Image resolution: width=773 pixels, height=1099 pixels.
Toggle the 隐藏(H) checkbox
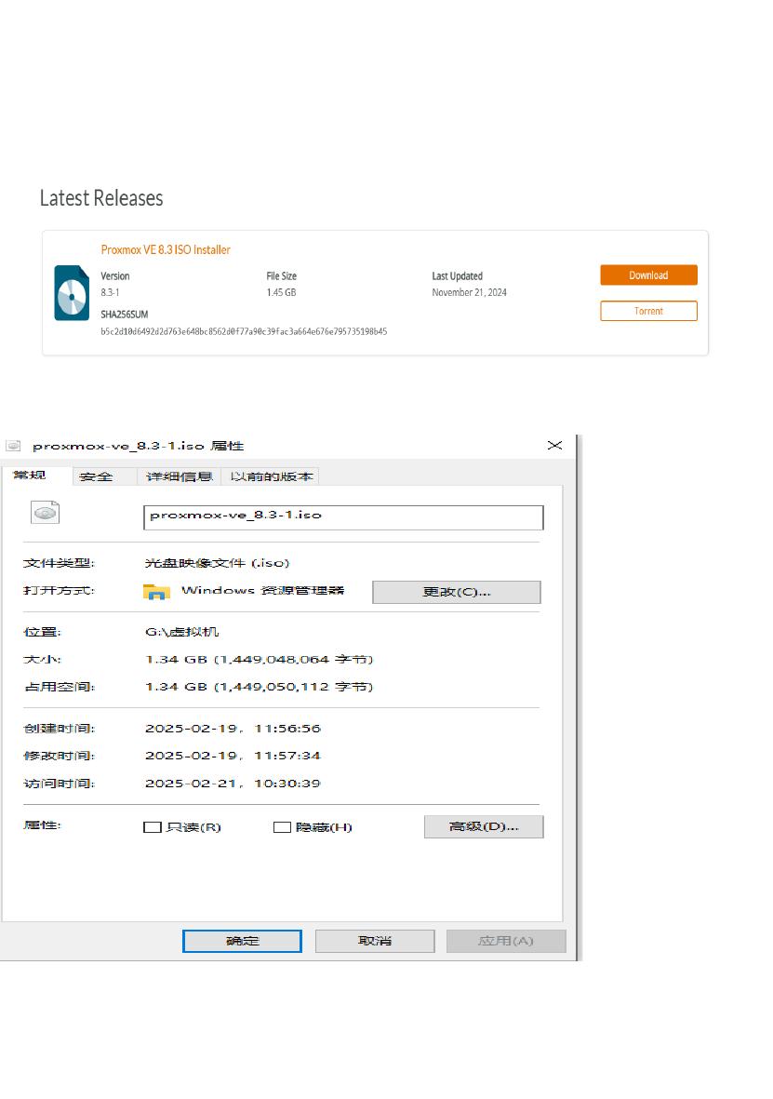(282, 827)
